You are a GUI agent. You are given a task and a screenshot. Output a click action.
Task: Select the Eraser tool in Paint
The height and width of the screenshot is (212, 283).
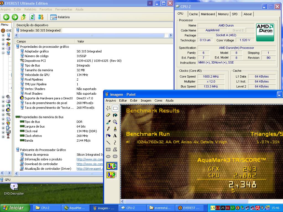tap(108, 115)
